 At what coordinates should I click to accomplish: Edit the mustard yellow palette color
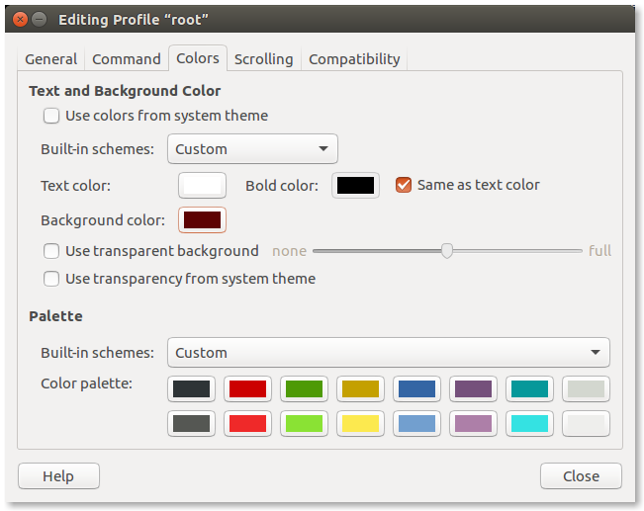(x=361, y=388)
